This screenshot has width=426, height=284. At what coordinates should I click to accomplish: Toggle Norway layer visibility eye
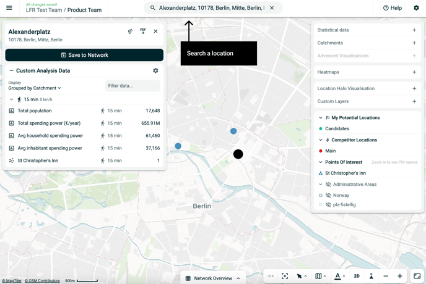tap(328, 195)
